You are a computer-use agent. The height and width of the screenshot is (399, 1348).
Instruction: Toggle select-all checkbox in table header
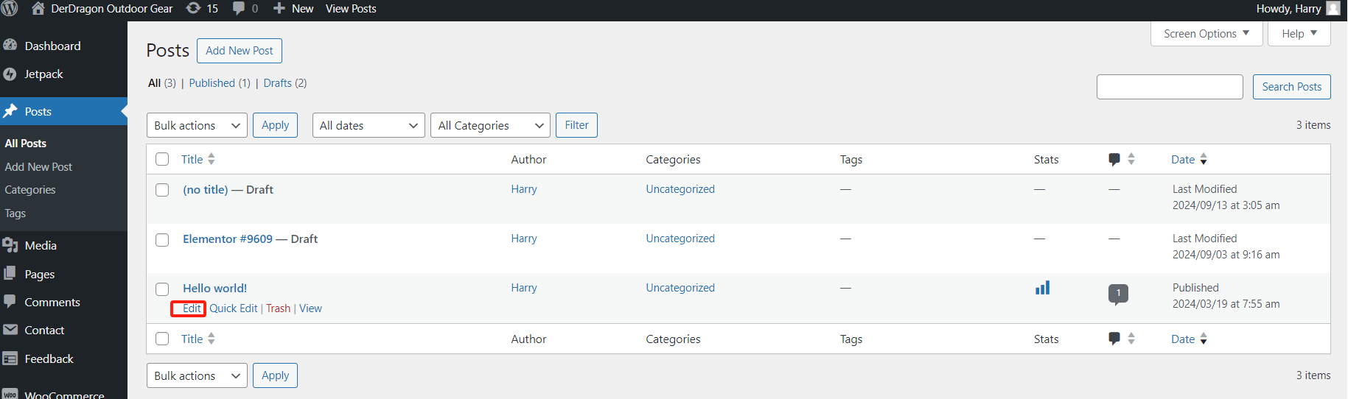click(162, 160)
